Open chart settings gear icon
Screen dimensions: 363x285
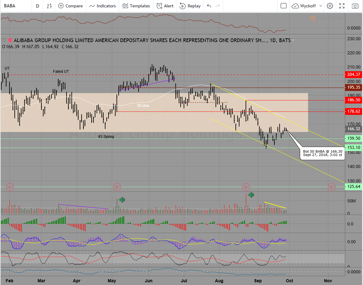pyautogui.click(x=330, y=6)
